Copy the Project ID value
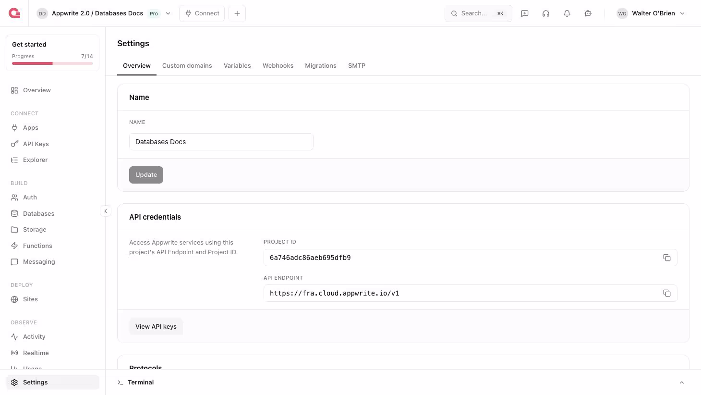 coord(667,258)
